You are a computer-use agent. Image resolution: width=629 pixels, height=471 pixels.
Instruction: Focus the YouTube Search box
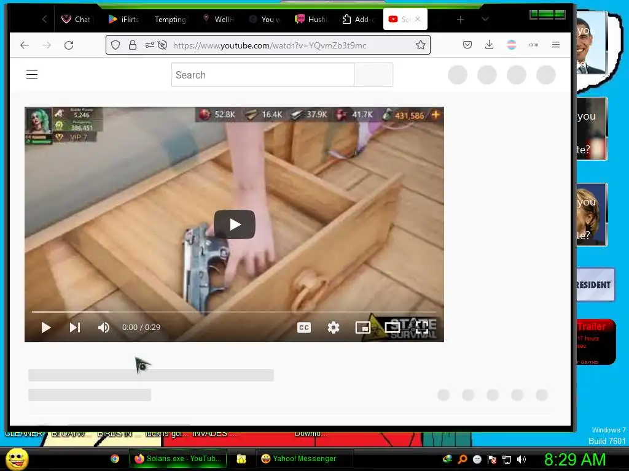click(263, 75)
